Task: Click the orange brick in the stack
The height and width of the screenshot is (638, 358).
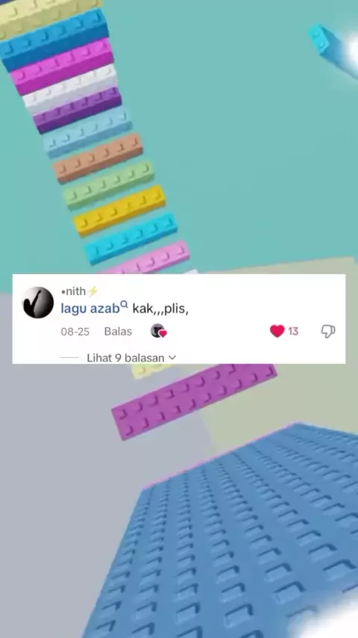Action: (x=98, y=158)
